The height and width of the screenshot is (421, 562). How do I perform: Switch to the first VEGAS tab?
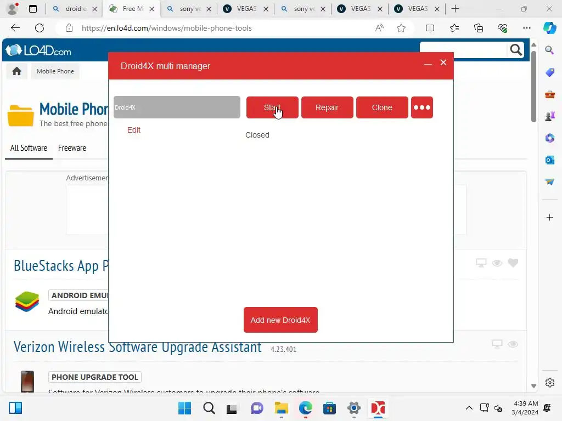point(246,9)
